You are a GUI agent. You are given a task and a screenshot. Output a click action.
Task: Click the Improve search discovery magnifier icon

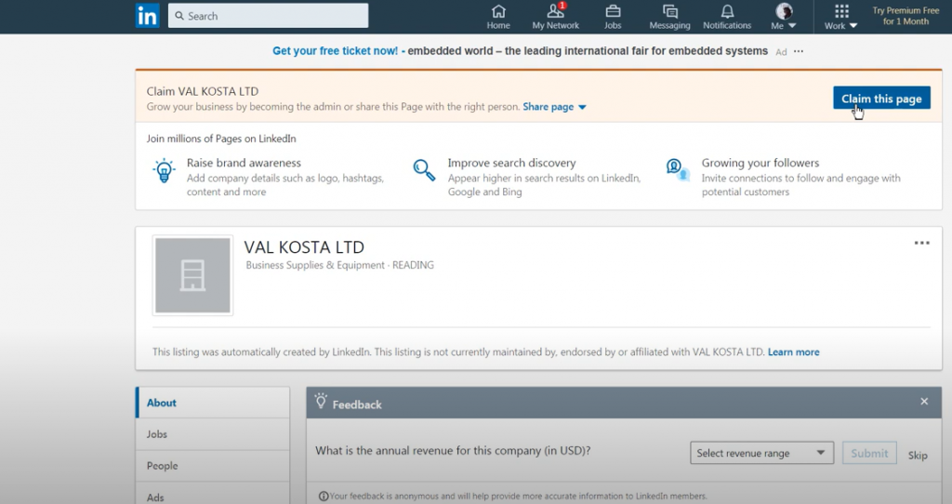tap(424, 169)
